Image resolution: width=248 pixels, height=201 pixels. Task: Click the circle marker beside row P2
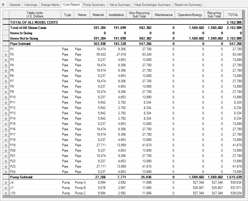[6, 55]
